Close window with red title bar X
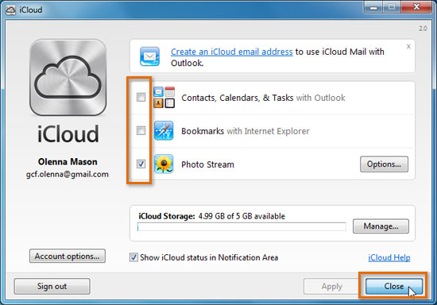437x305 pixels. point(416,7)
